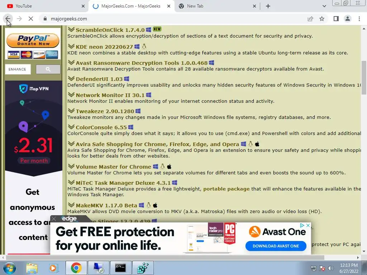367x275 pixels.
Task: Open ScrambleOnClick 1.7.4.0 link
Action: pos(110,30)
